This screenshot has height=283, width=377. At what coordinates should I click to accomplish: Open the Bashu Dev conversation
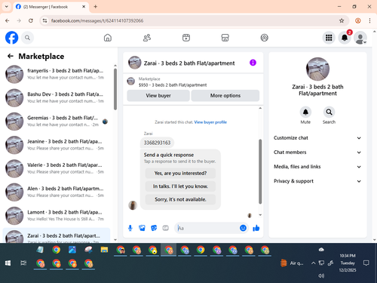point(57,98)
